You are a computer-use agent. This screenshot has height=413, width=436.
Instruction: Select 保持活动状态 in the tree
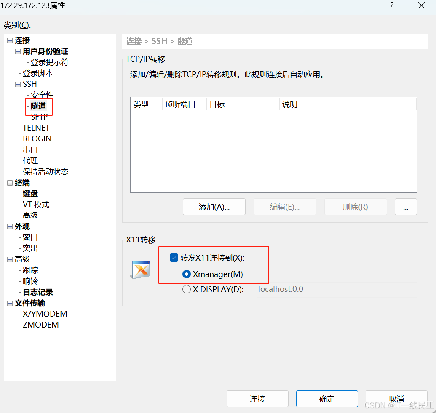point(45,171)
